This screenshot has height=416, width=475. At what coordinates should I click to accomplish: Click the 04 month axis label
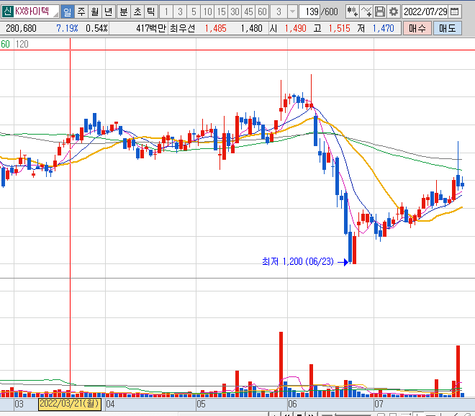coord(110,404)
